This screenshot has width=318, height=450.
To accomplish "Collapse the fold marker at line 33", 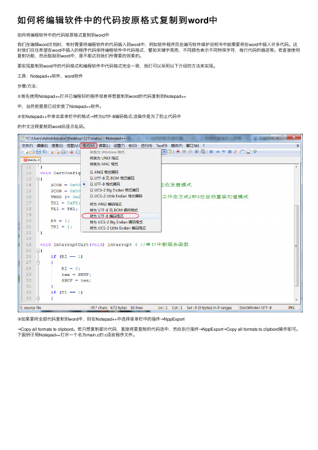I will tap(38, 299).
